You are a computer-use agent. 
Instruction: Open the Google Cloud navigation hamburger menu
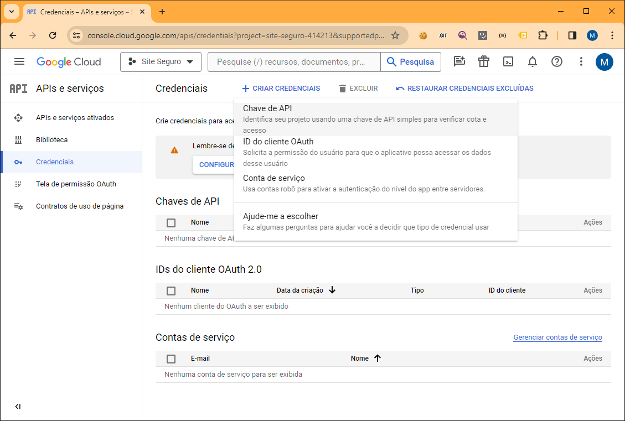(19, 62)
